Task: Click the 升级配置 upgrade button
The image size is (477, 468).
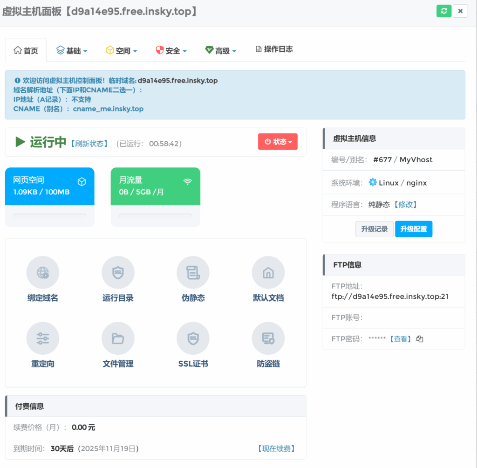Action: click(x=414, y=229)
